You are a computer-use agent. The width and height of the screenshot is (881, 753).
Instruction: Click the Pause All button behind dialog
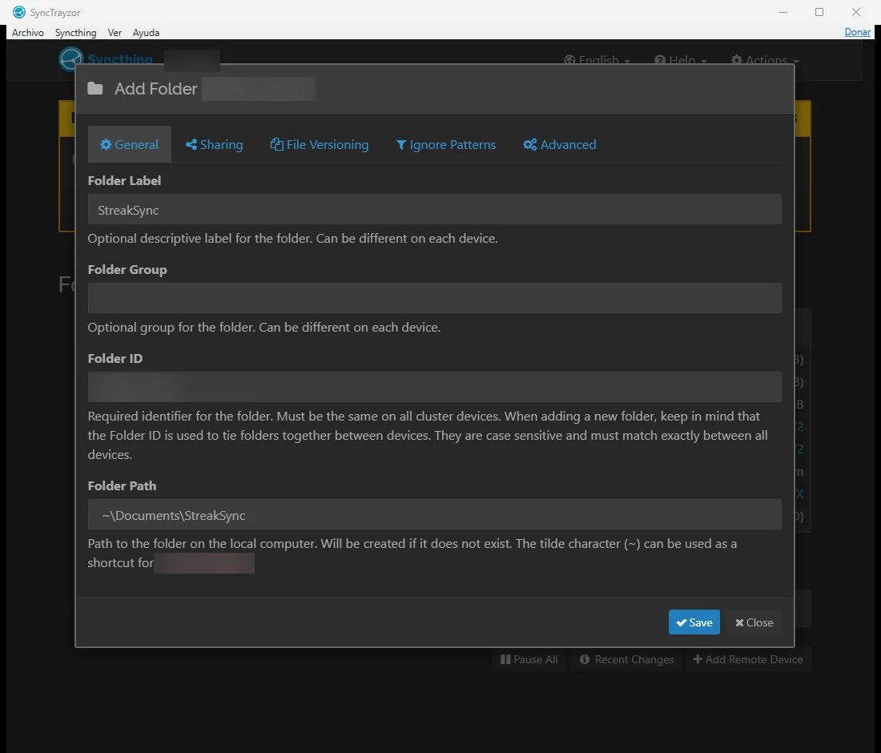(x=529, y=659)
